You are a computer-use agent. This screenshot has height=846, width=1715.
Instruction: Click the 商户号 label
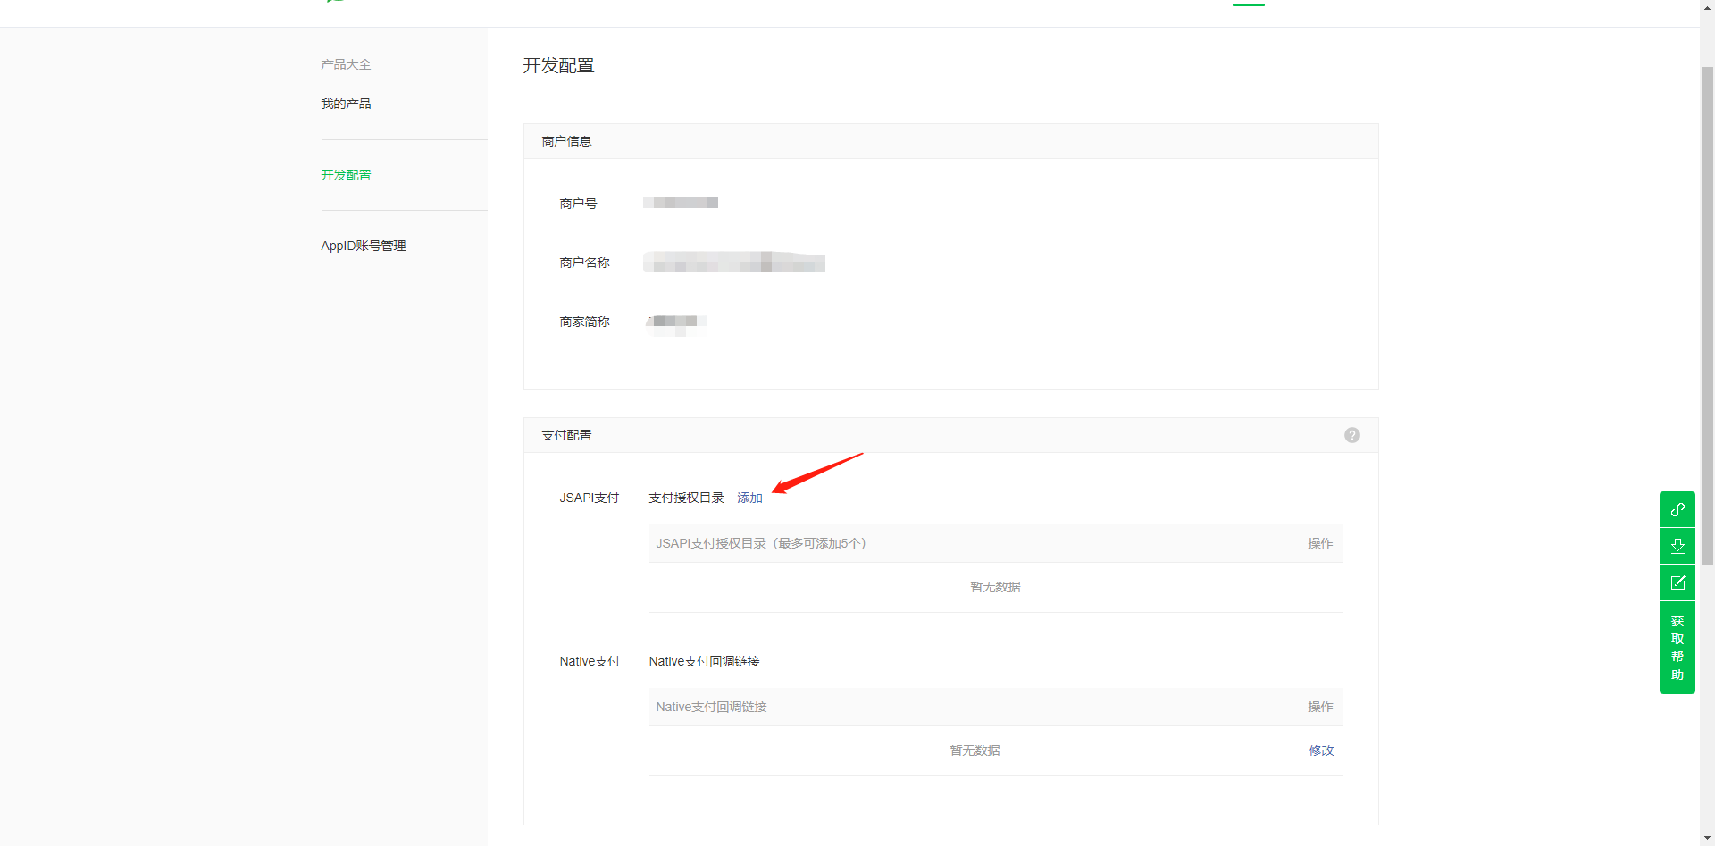tap(578, 204)
